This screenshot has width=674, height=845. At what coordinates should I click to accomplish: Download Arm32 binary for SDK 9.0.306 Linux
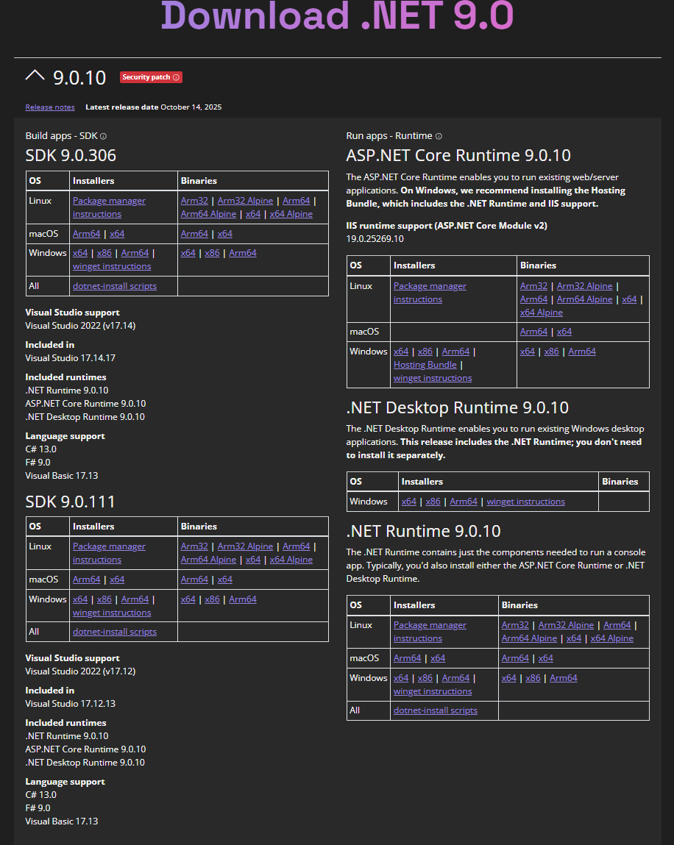pyautogui.click(x=194, y=200)
